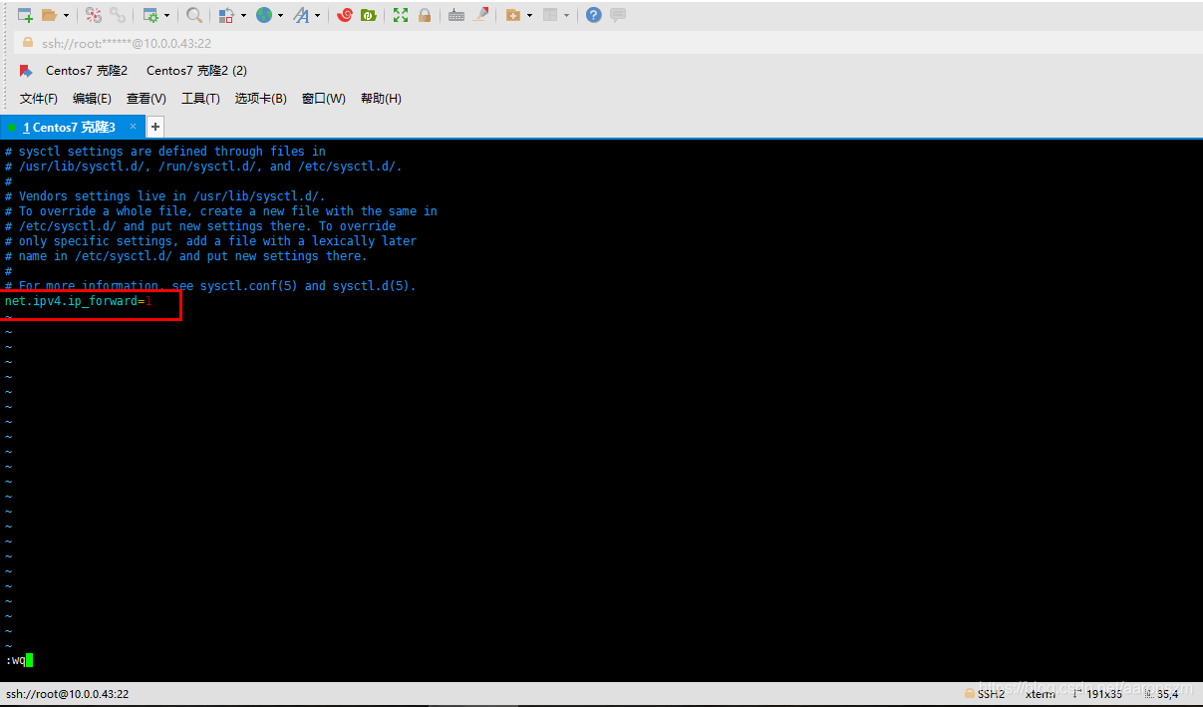
Task: Click the xterm terminal type in status bar
Action: tap(1040, 694)
